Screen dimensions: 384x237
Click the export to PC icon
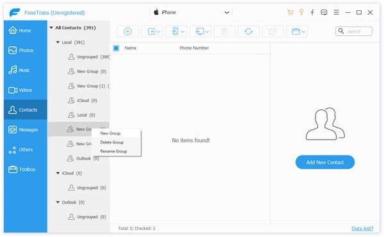(x=200, y=31)
